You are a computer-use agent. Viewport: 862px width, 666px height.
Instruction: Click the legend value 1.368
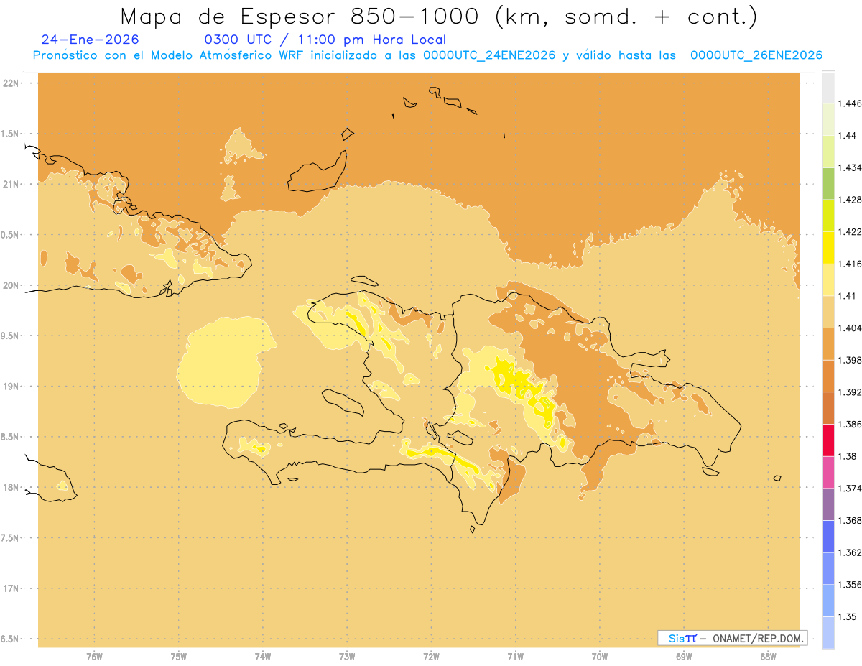click(850, 520)
